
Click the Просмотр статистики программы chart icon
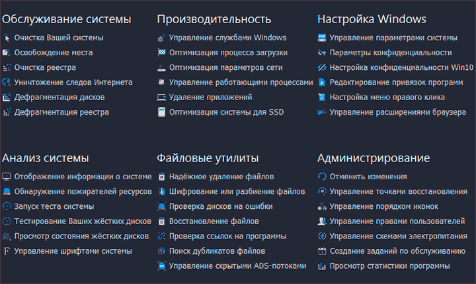coord(322,266)
